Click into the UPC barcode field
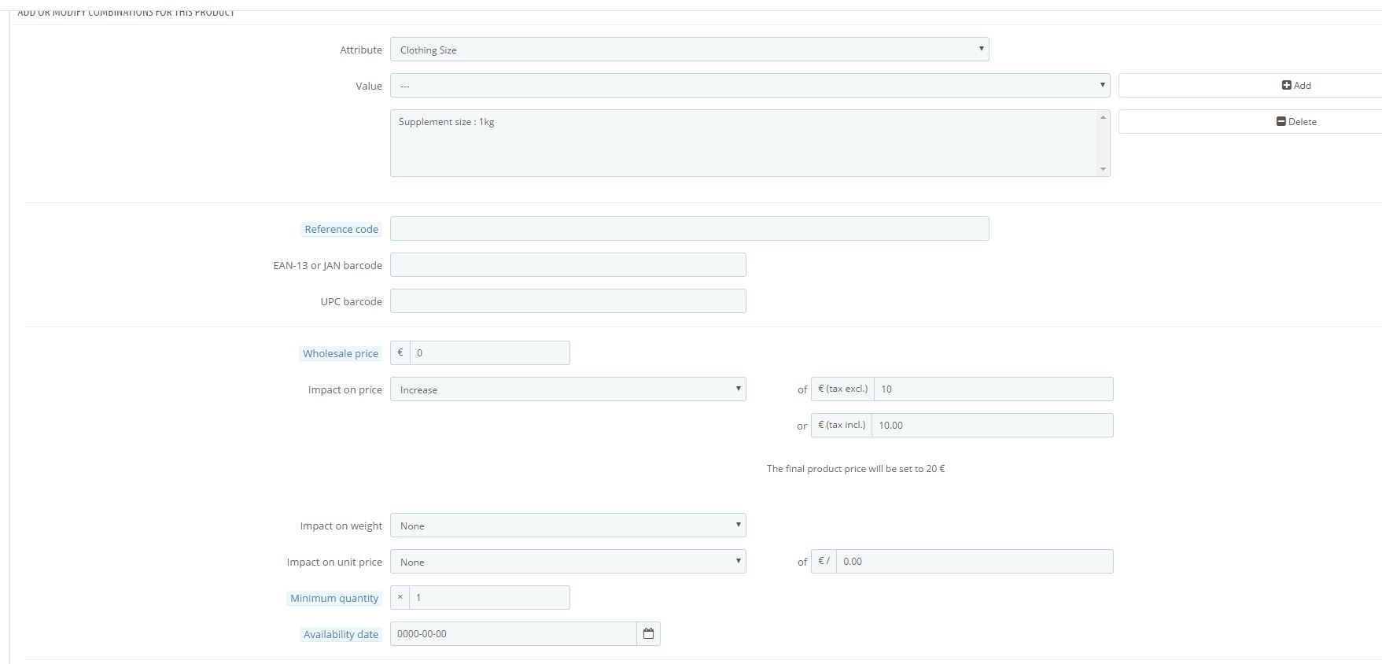1382x664 pixels. [568, 301]
